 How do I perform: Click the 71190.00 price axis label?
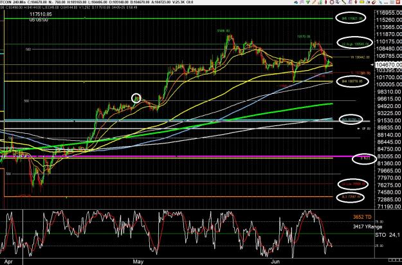pyautogui.click(x=388, y=206)
